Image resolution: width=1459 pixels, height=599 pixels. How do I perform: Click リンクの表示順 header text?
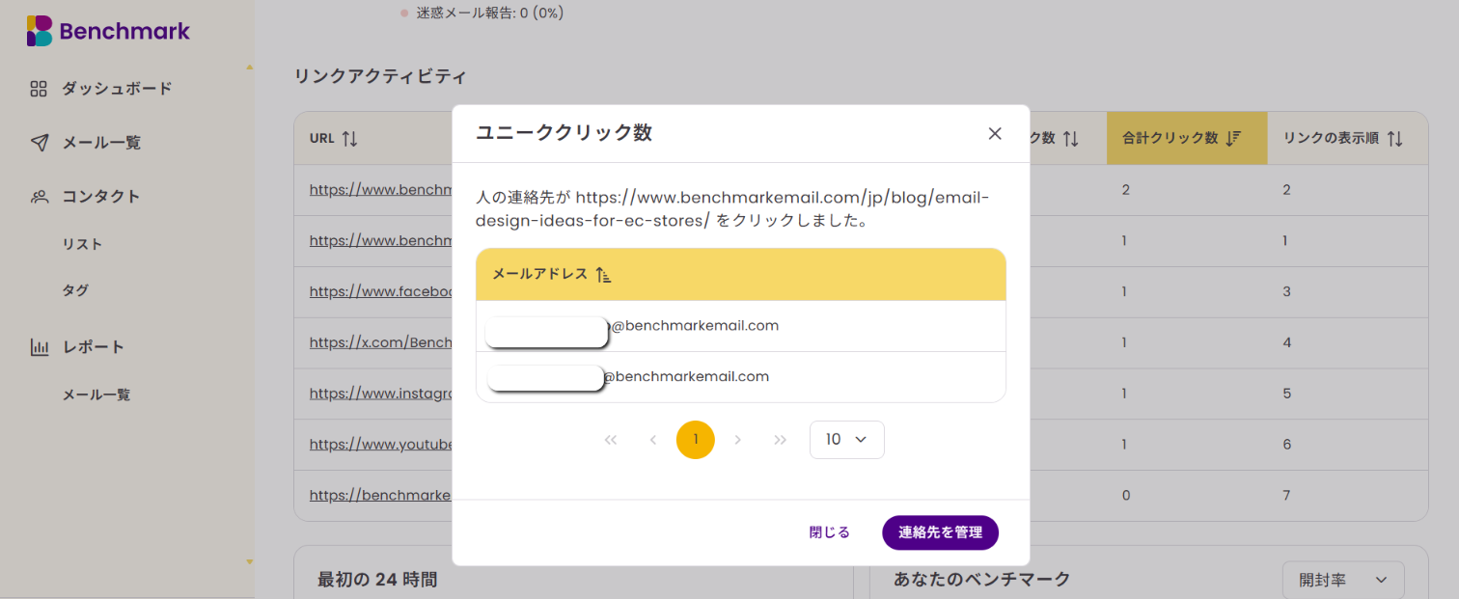point(1331,139)
